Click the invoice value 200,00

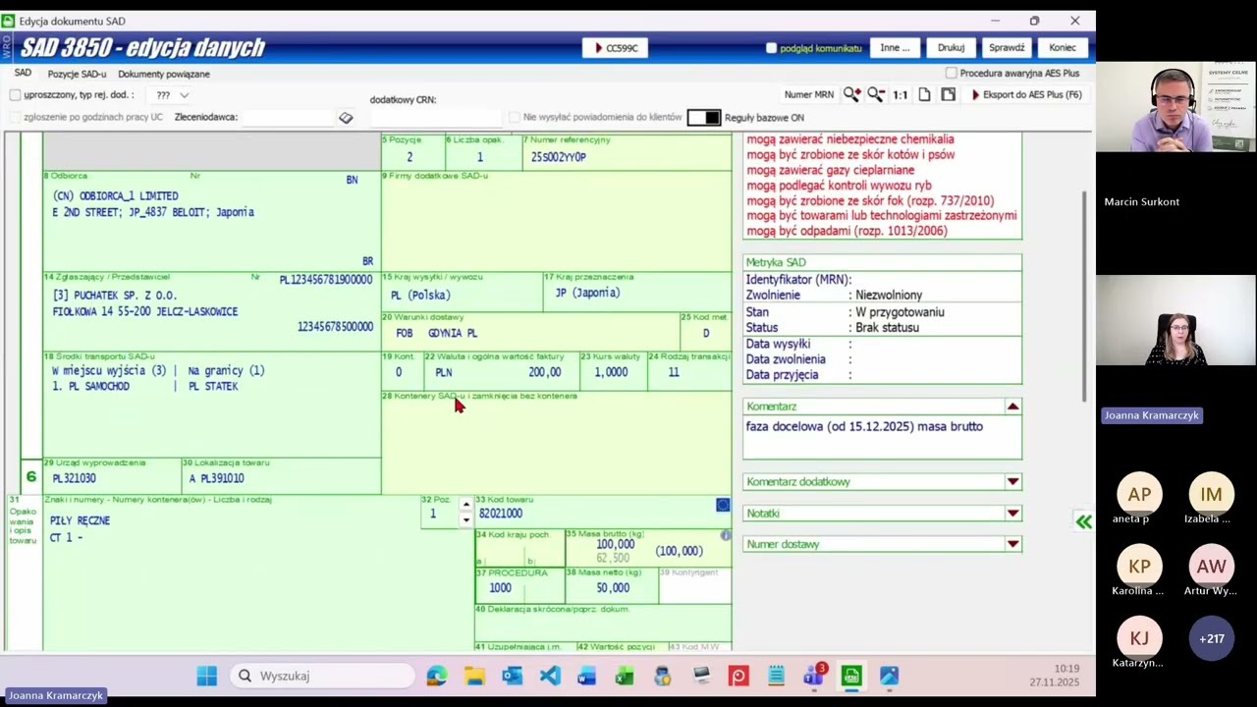point(545,372)
